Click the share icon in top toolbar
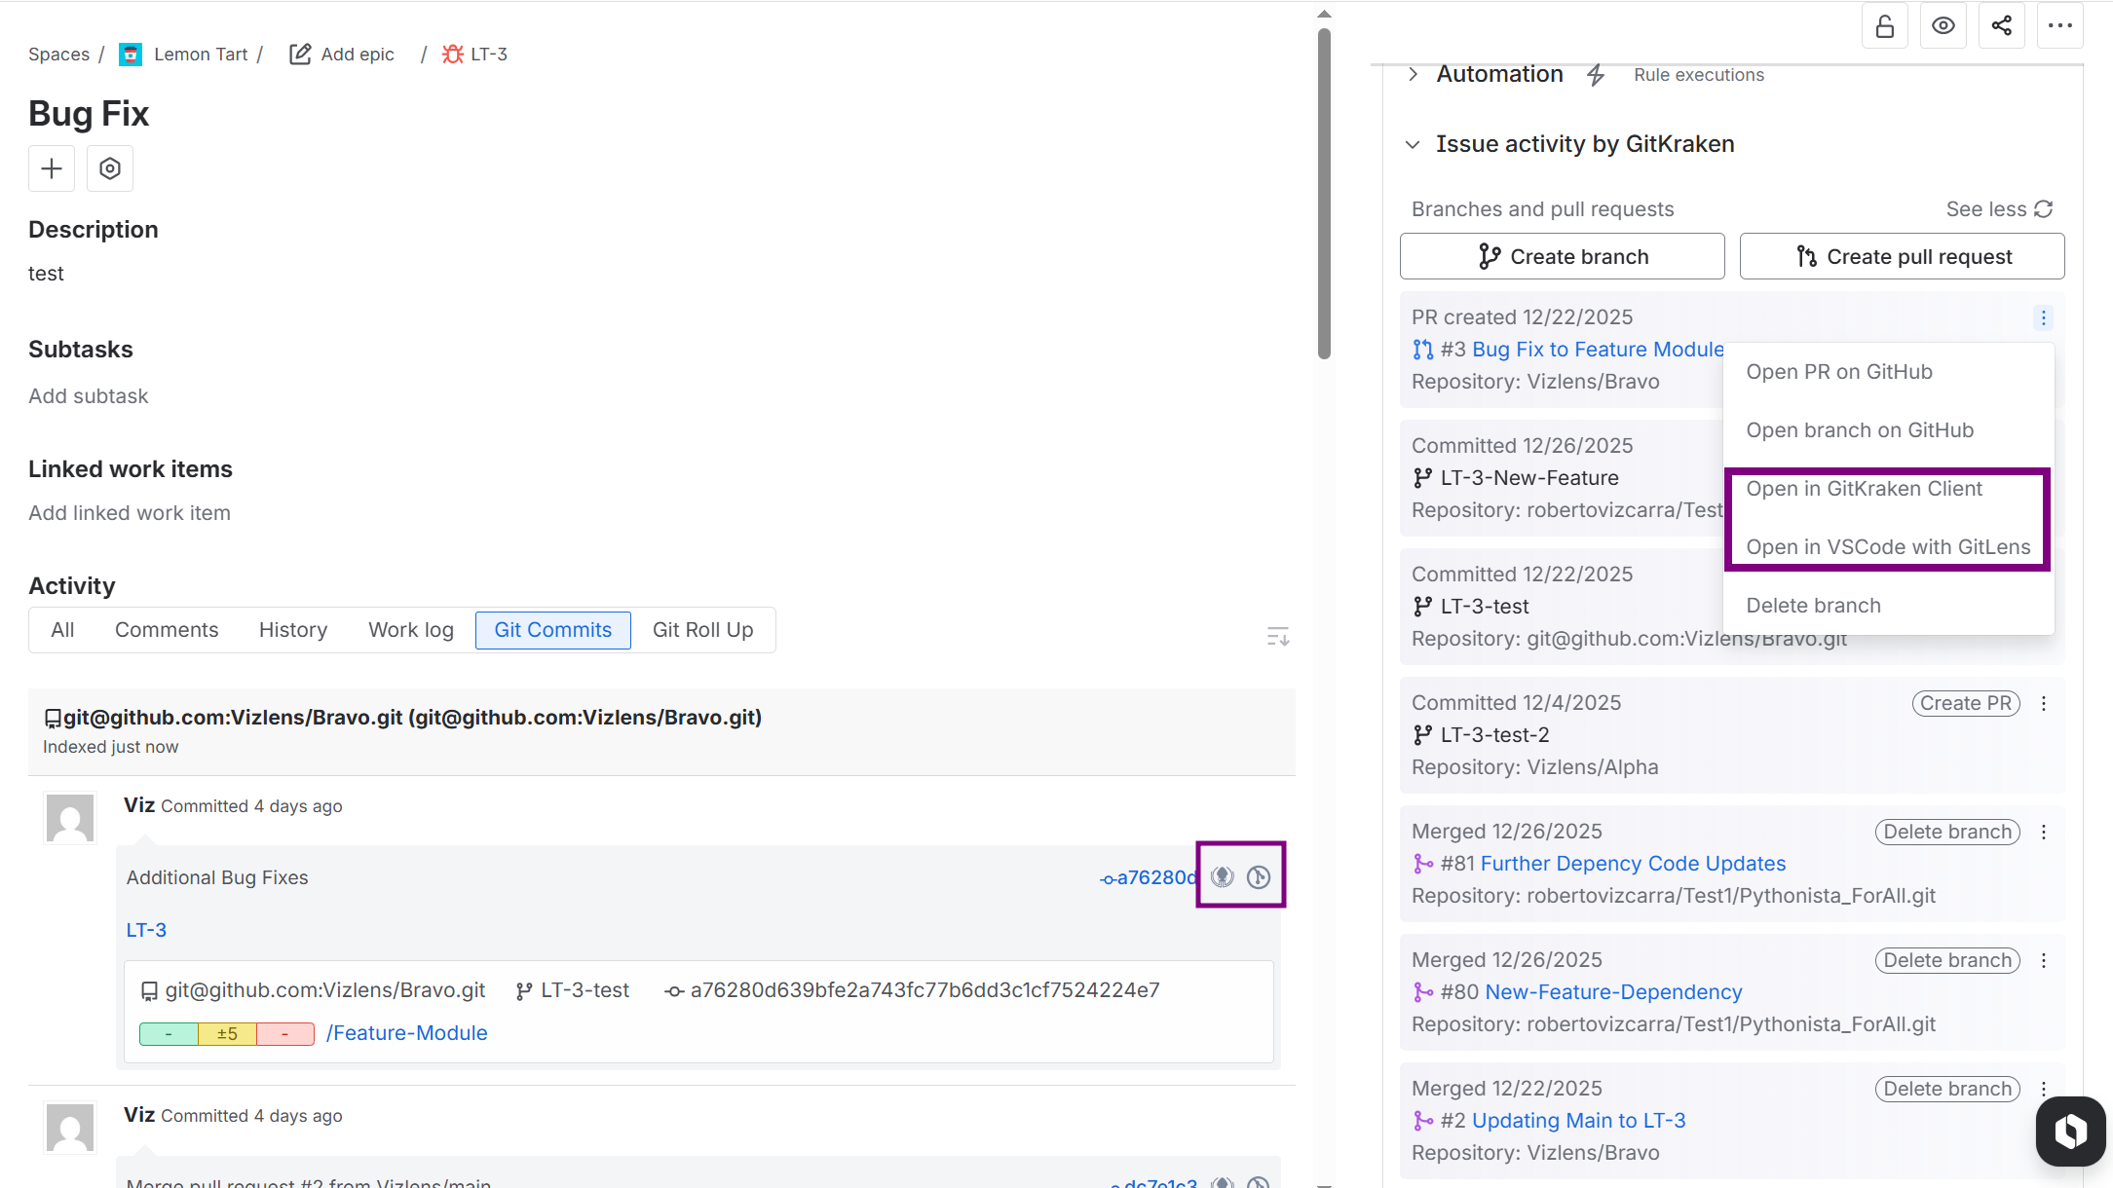2113x1188 pixels. [2002, 26]
